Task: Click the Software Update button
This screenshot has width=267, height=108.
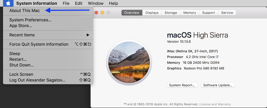Action: click(x=218, y=85)
